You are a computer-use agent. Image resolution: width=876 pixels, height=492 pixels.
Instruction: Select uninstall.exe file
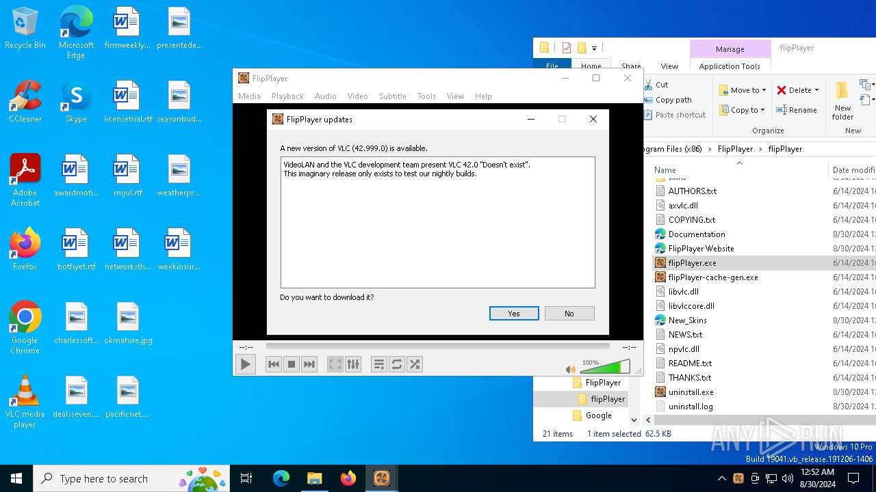tap(691, 392)
